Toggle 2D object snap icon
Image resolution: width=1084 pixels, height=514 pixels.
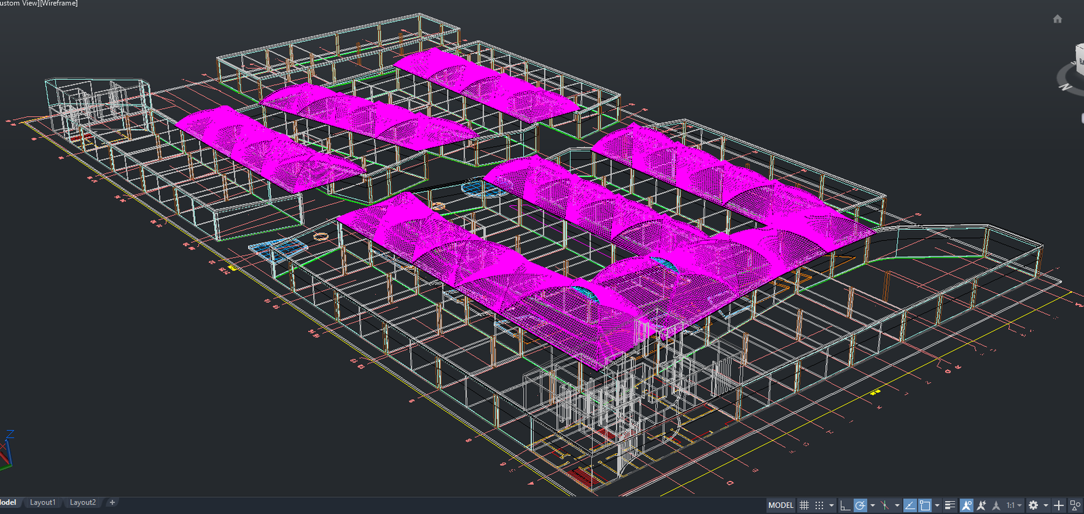click(x=925, y=505)
